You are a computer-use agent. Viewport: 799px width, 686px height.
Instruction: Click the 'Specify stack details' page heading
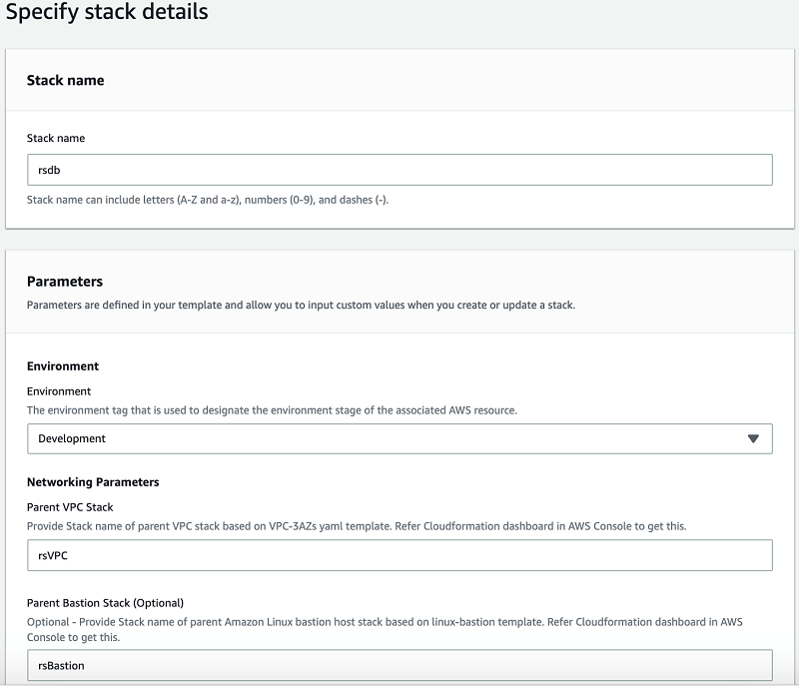pyautogui.click(x=108, y=13)
